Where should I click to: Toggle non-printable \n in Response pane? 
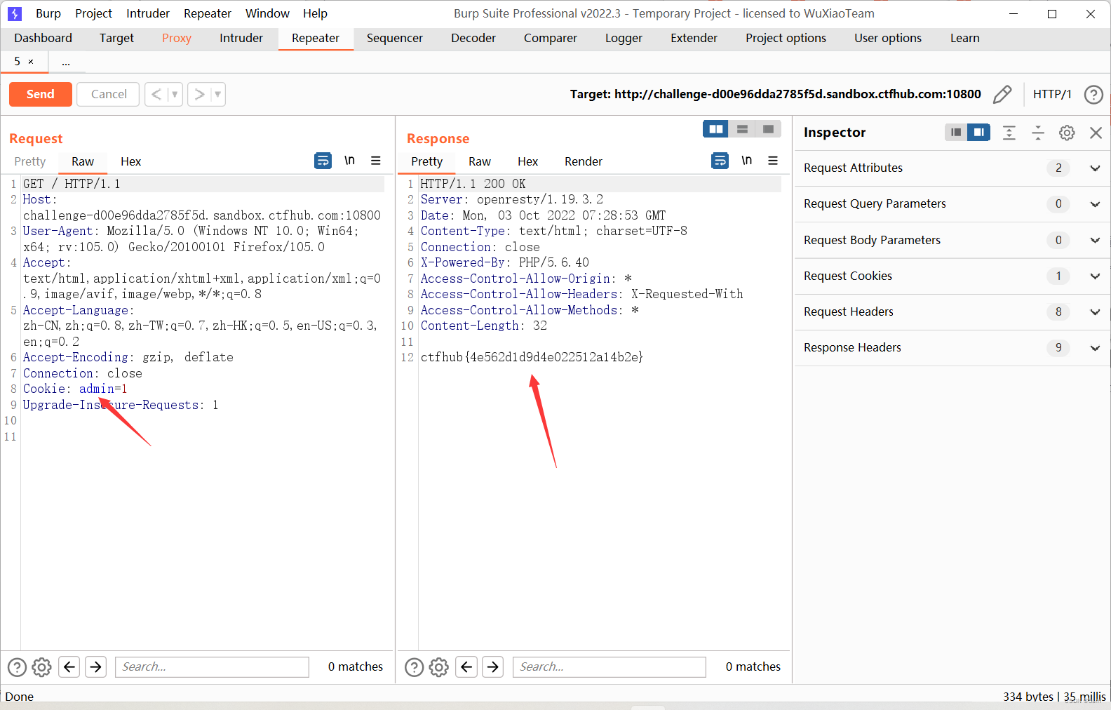pos(746,161)
